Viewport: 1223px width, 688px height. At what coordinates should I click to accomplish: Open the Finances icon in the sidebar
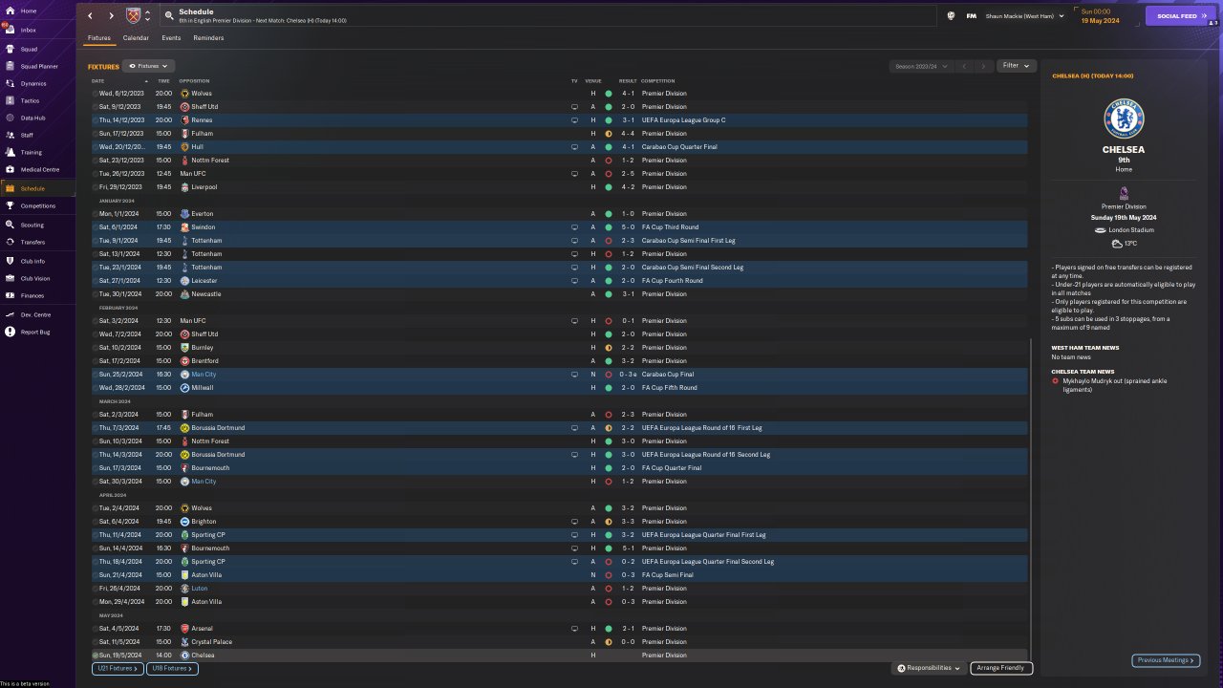coord(10,295)
